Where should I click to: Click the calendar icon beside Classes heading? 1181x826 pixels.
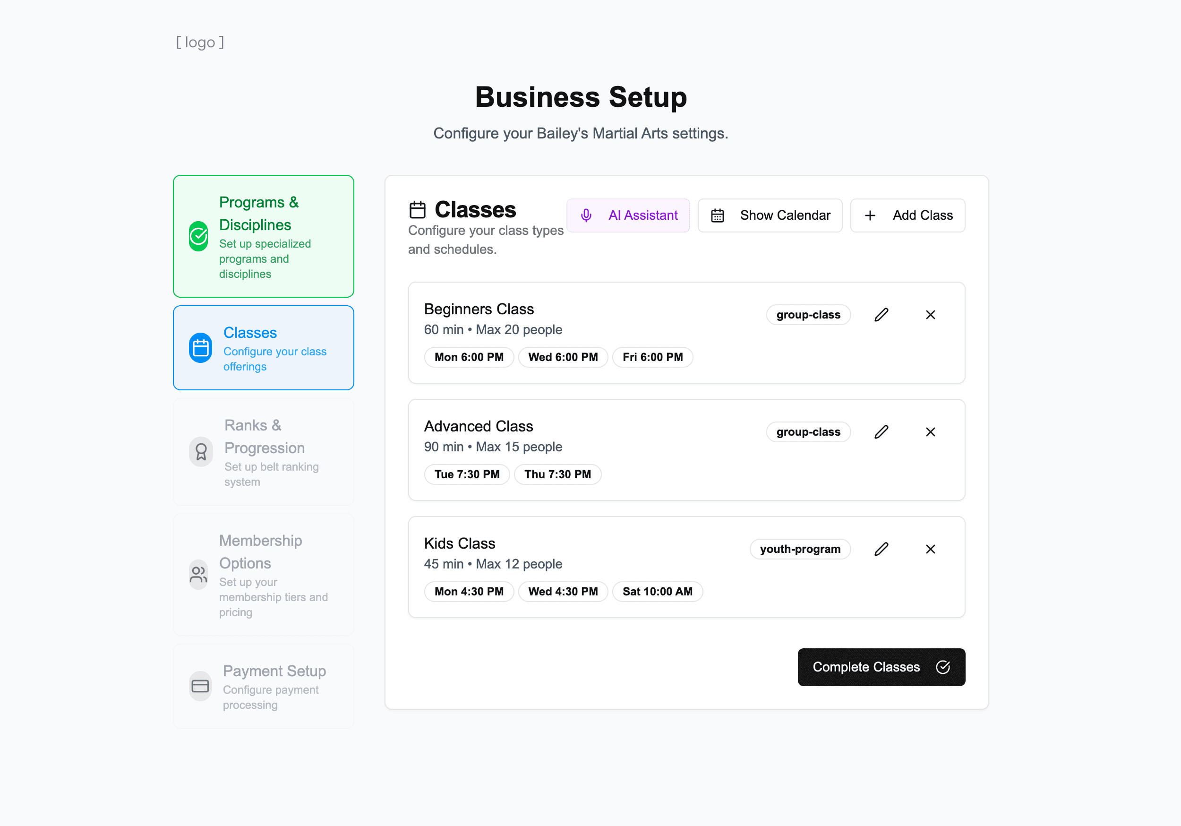[x=417, y=210]
